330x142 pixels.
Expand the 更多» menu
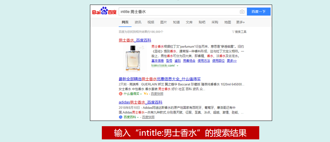240,22
